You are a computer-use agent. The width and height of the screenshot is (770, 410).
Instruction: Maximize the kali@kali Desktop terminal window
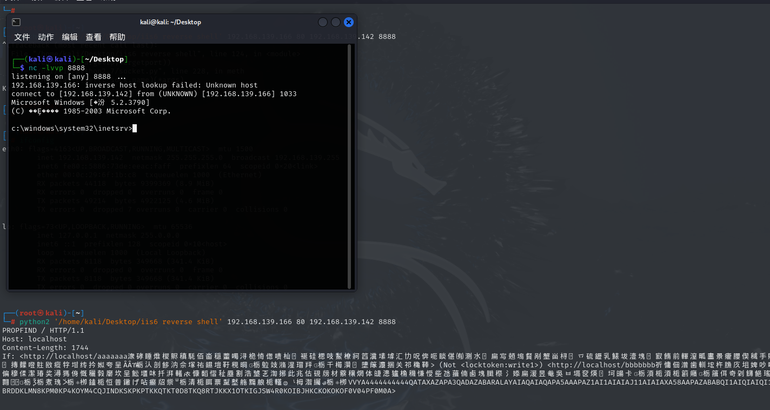coord(336,22)
